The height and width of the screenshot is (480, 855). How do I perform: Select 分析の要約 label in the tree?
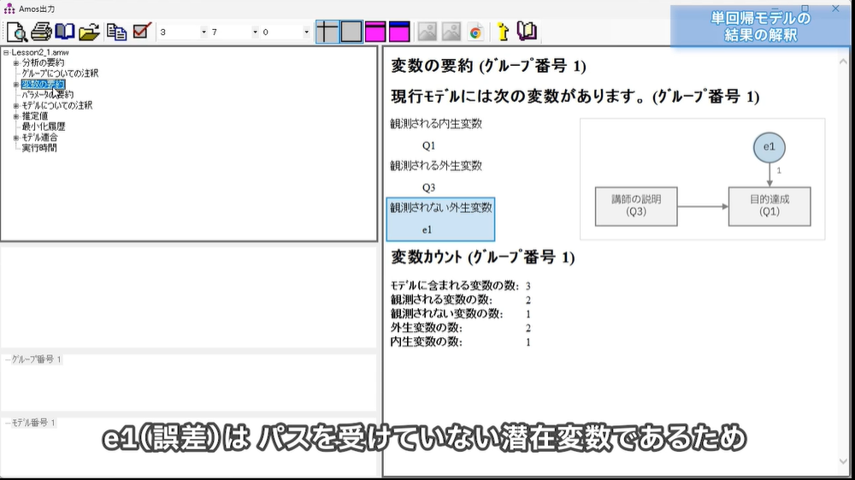click(43, 63)
